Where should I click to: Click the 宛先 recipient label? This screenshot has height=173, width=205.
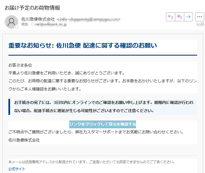pyautogui.click(x=25, y=24)
